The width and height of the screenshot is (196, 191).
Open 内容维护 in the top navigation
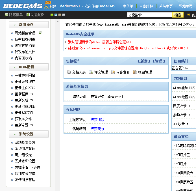click(x=146, y=6)
